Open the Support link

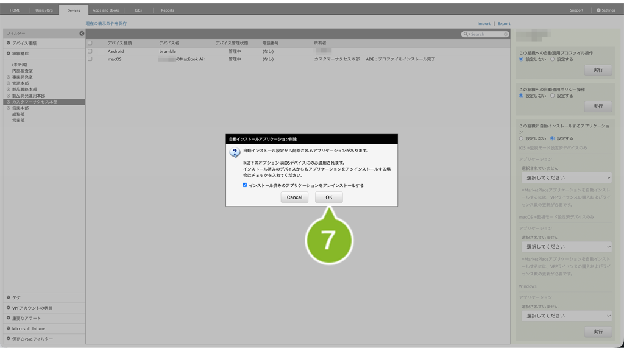pyautogui.click(x=576, y=10)
